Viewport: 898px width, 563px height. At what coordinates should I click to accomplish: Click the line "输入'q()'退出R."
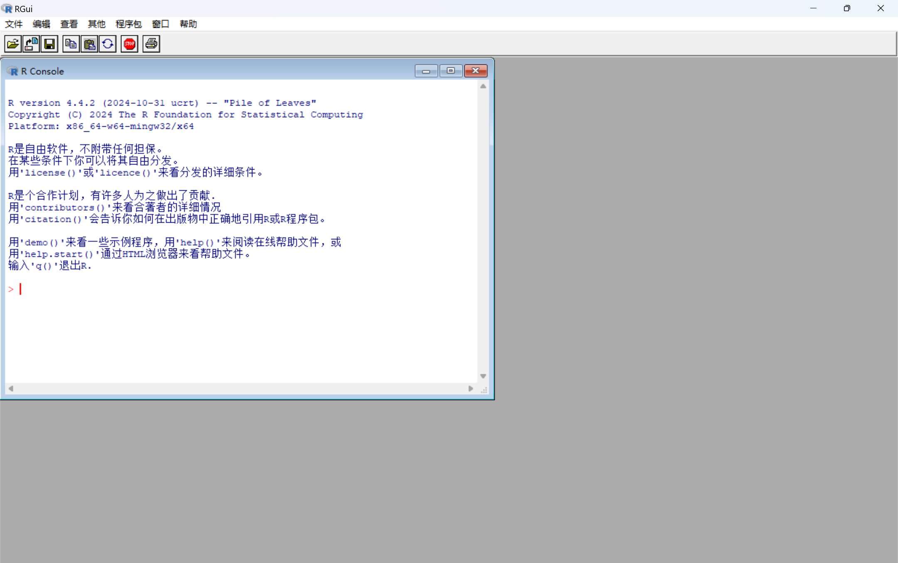pyautogui.click(x=50, y=265)
